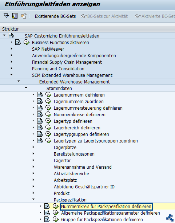Open documentation icon for Lagernummern definieren
The height and width of the screenshot is (223, 175).
[x=40, y=95]
